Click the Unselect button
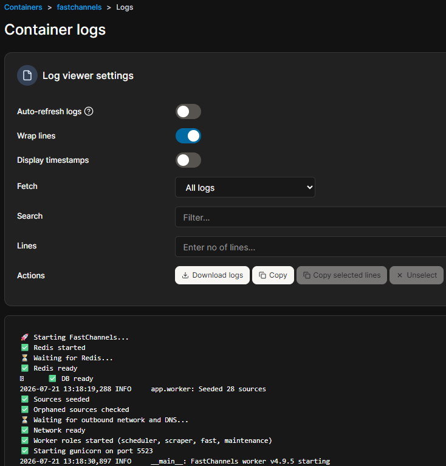 pos(417,275)
